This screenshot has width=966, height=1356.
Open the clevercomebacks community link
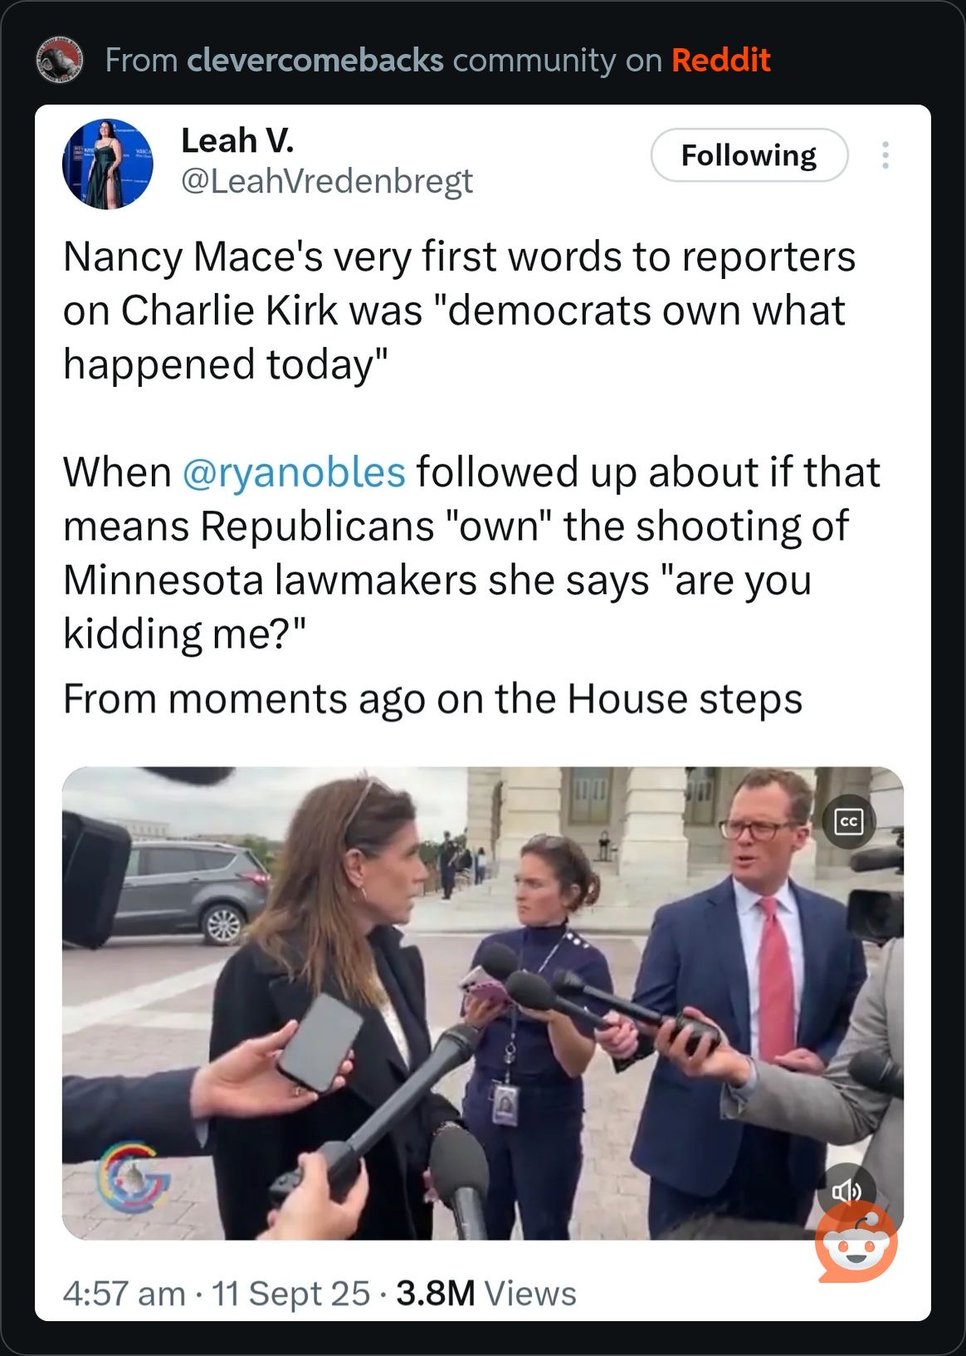315,61
